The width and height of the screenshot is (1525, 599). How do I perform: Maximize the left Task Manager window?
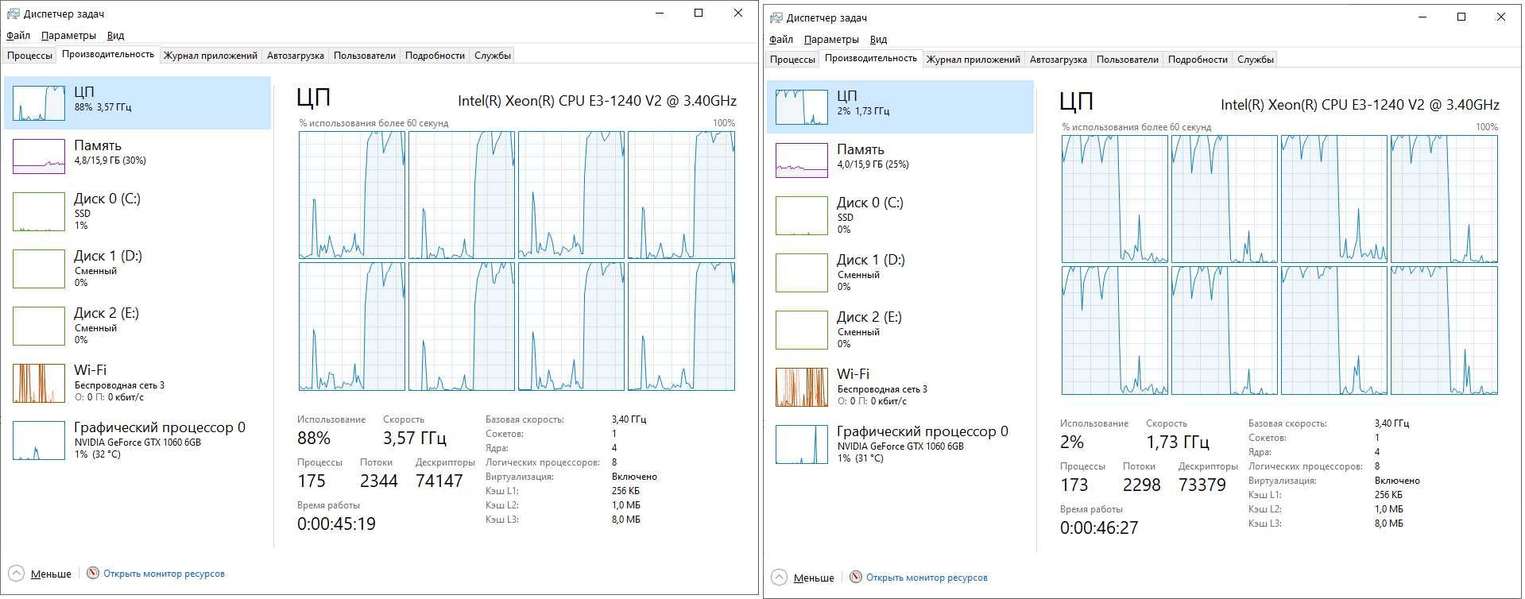pos(699,13)
